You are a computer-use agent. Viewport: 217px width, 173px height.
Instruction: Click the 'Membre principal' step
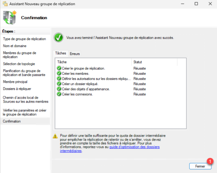tap(15, 82)
